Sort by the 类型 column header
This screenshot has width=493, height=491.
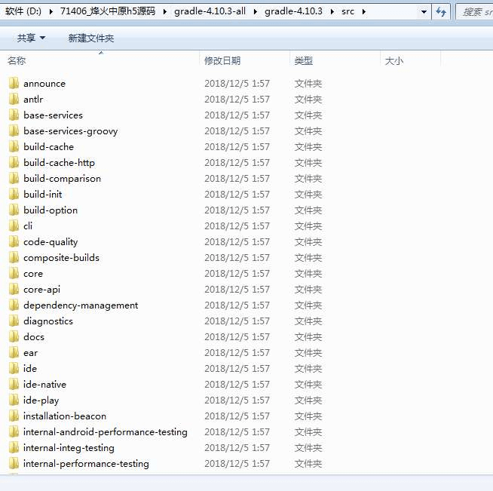[303, 60]
